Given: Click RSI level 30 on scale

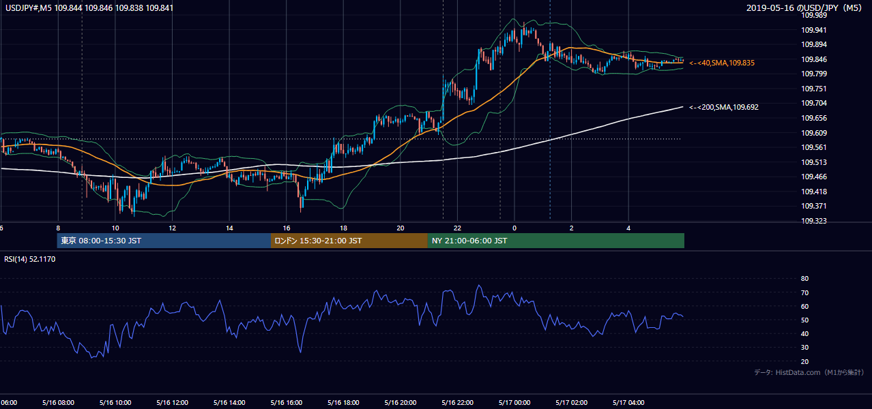Looking at the screenshot, I should [804, 348].
